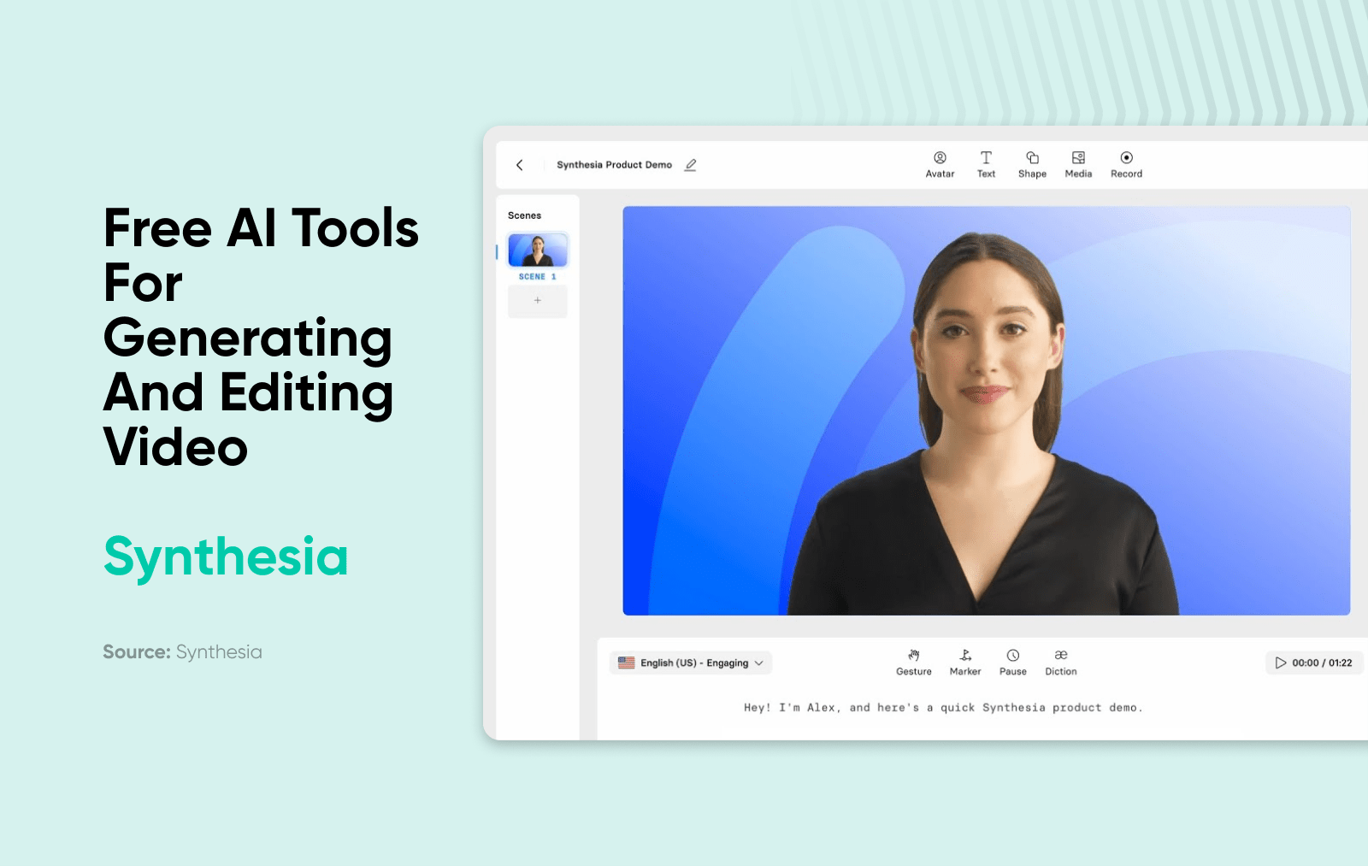The width and height of the screenshot is (1368, 866).
Task: Insert a Gesture into the script
Action: [914, 663]
